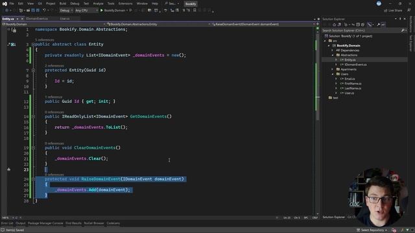The image size is (415, 233).
Task: Select the test folder in Solution Explorer
Action: [335, 98]
